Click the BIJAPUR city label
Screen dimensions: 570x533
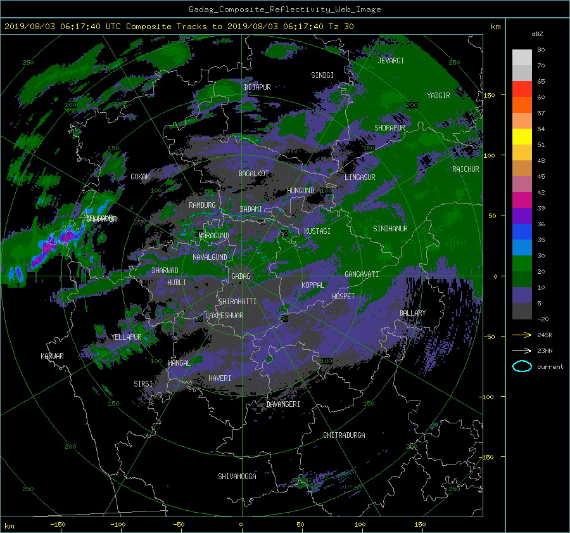click(x=257, y=87)
